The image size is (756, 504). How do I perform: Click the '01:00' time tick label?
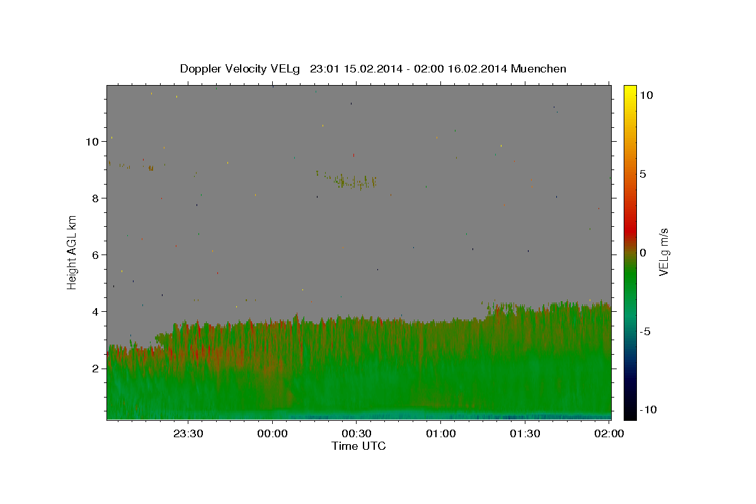pos(441,433)
